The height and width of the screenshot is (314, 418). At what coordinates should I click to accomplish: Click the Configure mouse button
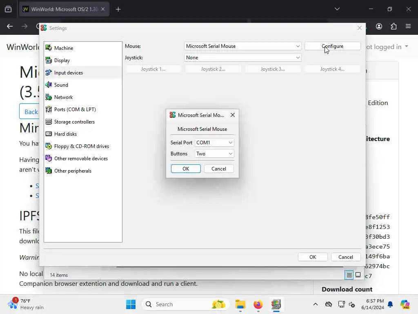click(x=332, y=46)
